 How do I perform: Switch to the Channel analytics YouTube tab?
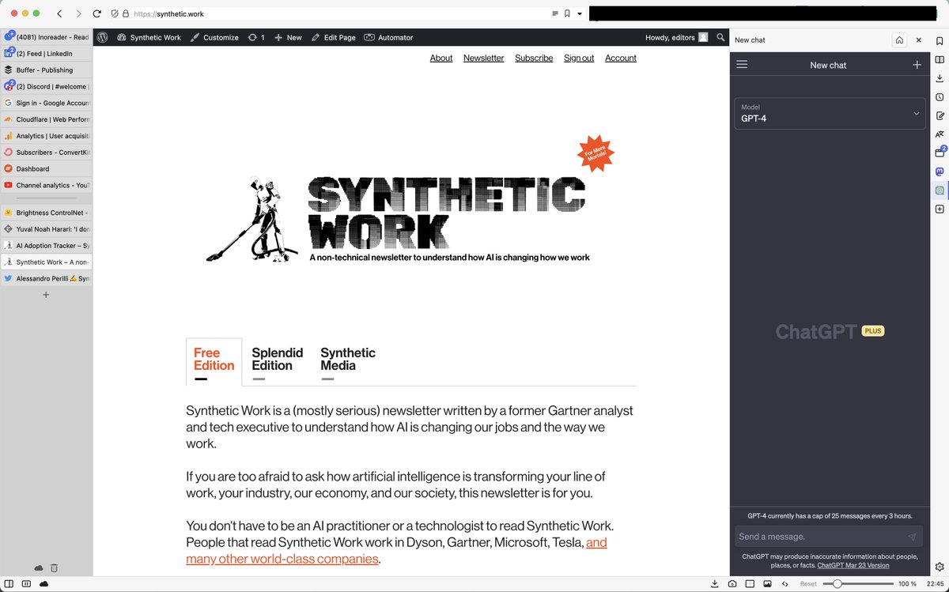pos(47,185)
